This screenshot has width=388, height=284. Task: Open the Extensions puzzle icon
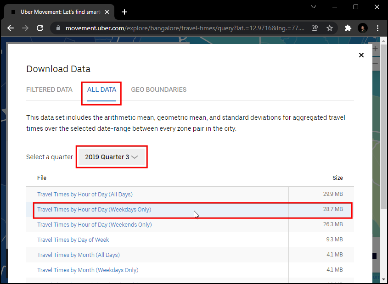click(x=348, y=28)
